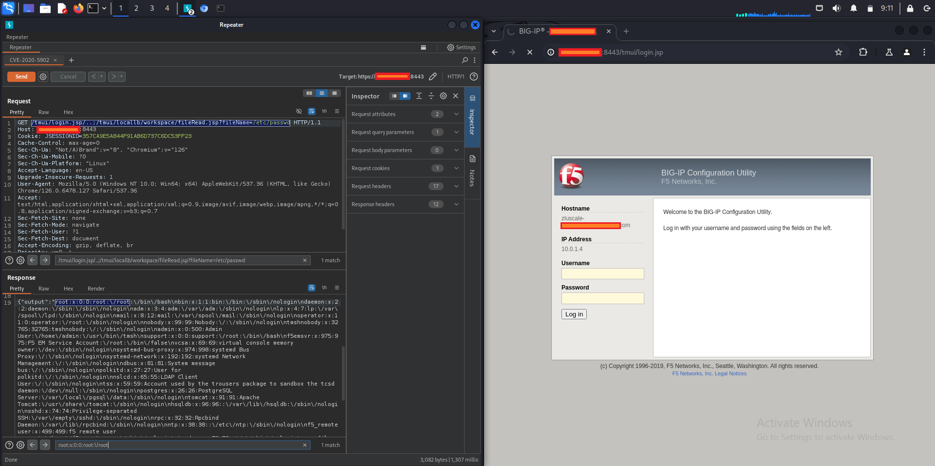
Task: Send the Repeater request
Action: (21, 77)
